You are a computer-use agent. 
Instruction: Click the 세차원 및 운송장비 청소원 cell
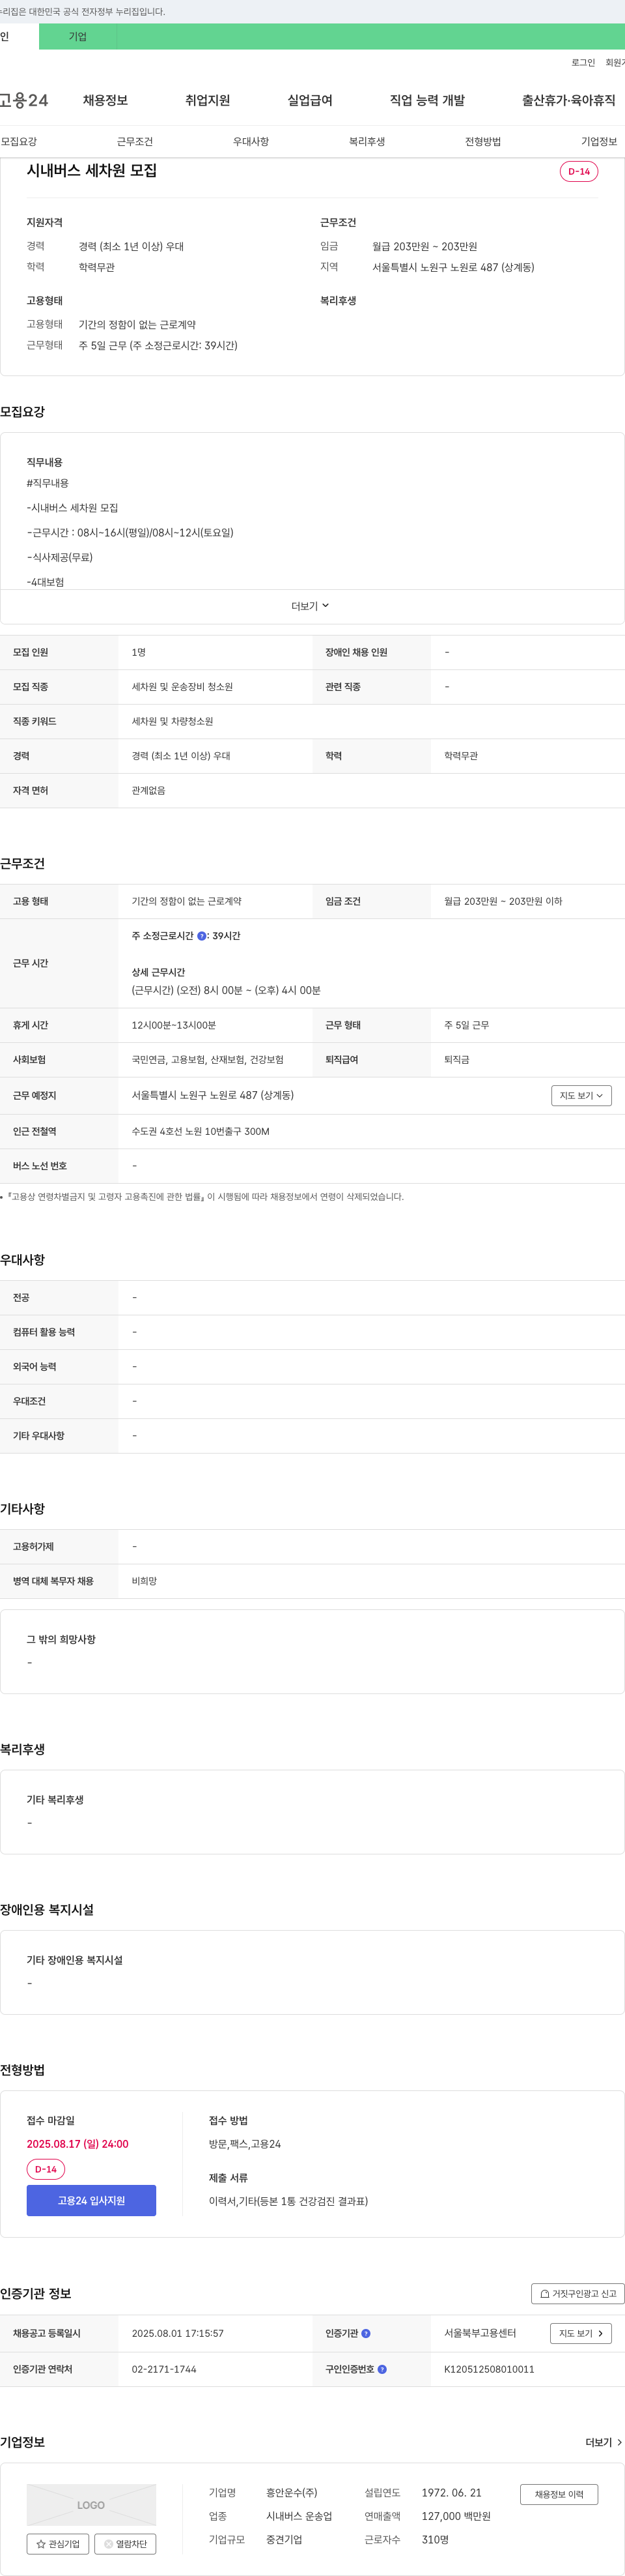click(x=183, y=687)
